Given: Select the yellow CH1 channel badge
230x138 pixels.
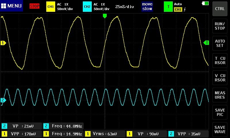Looking at the screenshot, I should [51, 6].
